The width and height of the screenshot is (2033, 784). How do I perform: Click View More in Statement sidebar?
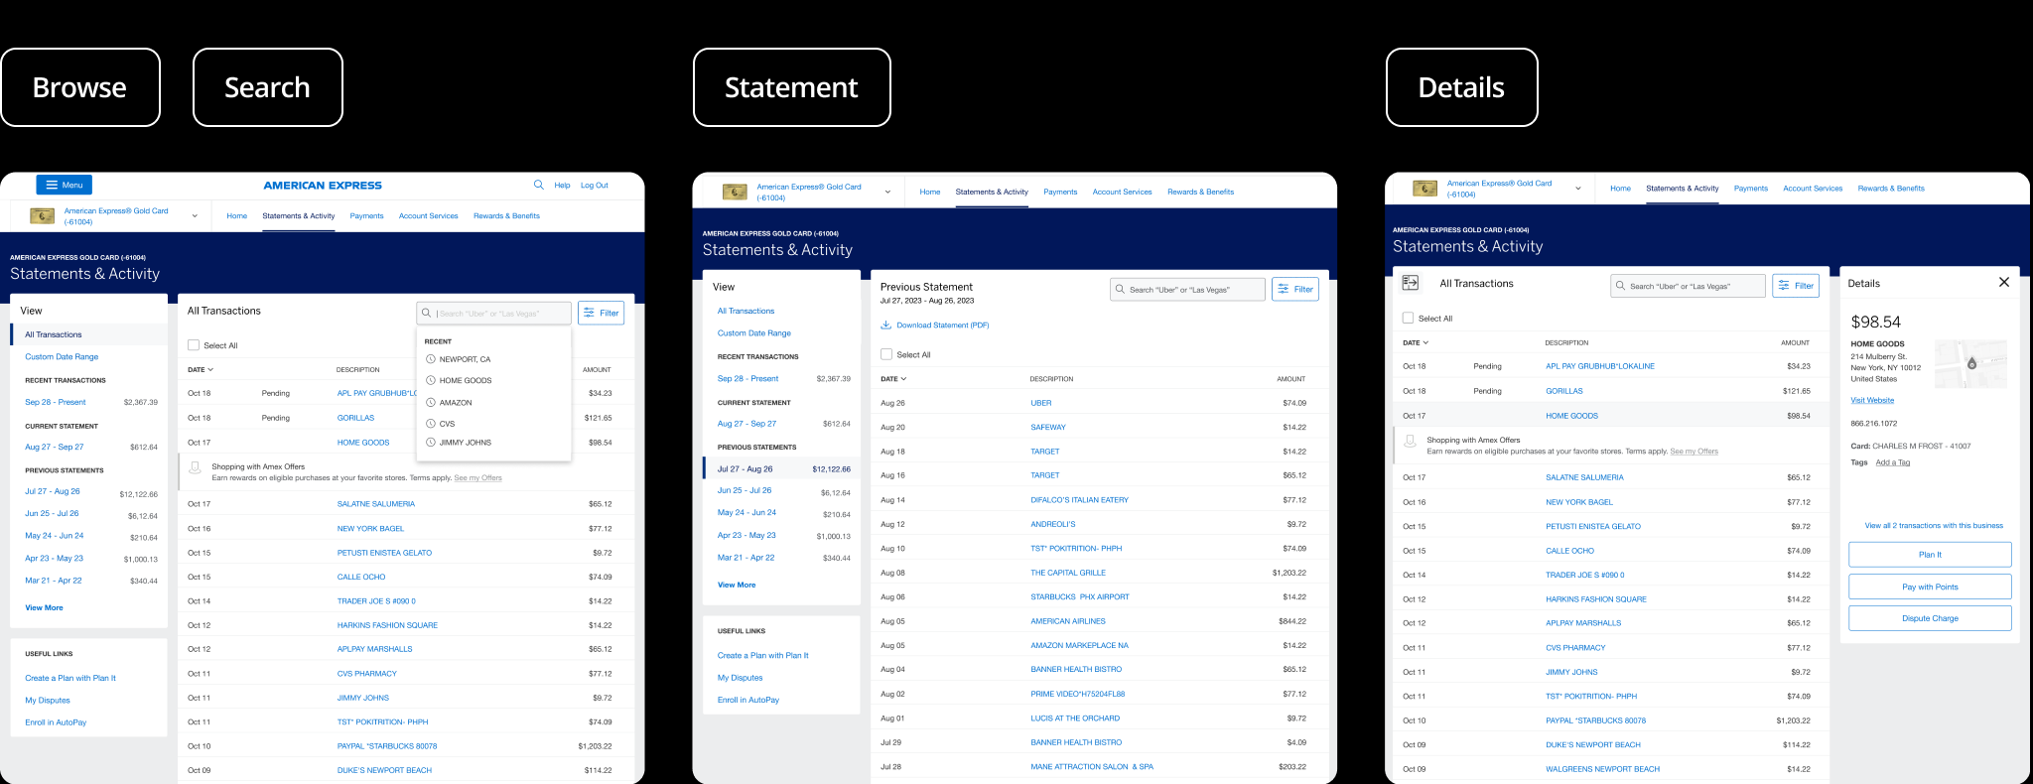(737, 585)
